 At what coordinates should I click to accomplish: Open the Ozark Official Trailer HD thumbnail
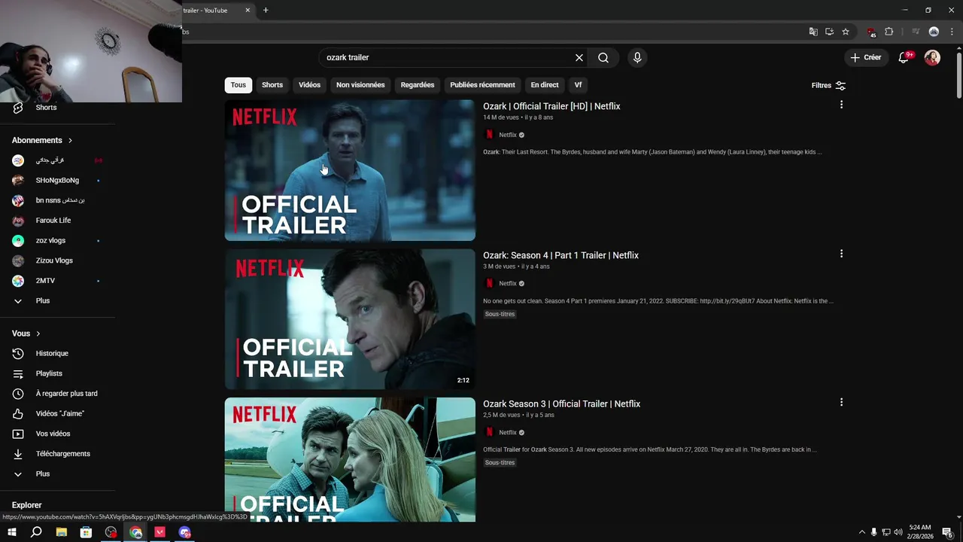coord(350,170)
